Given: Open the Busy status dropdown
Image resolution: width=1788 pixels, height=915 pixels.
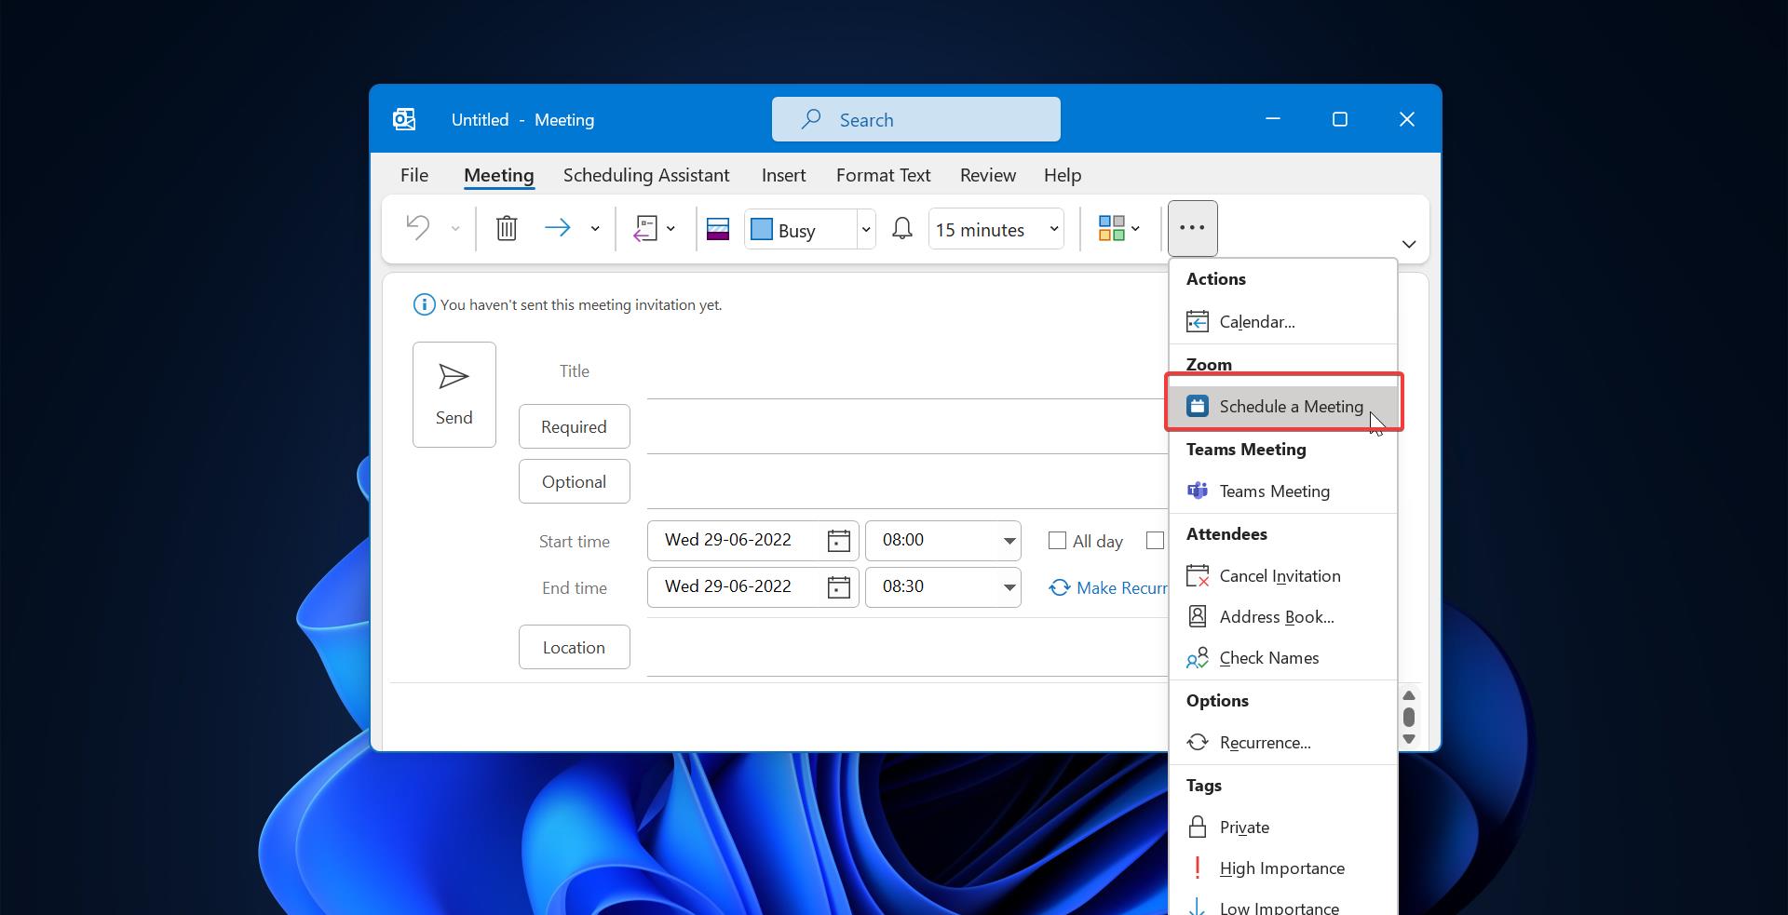Looking at the screenshot, I should click(865, 229).
